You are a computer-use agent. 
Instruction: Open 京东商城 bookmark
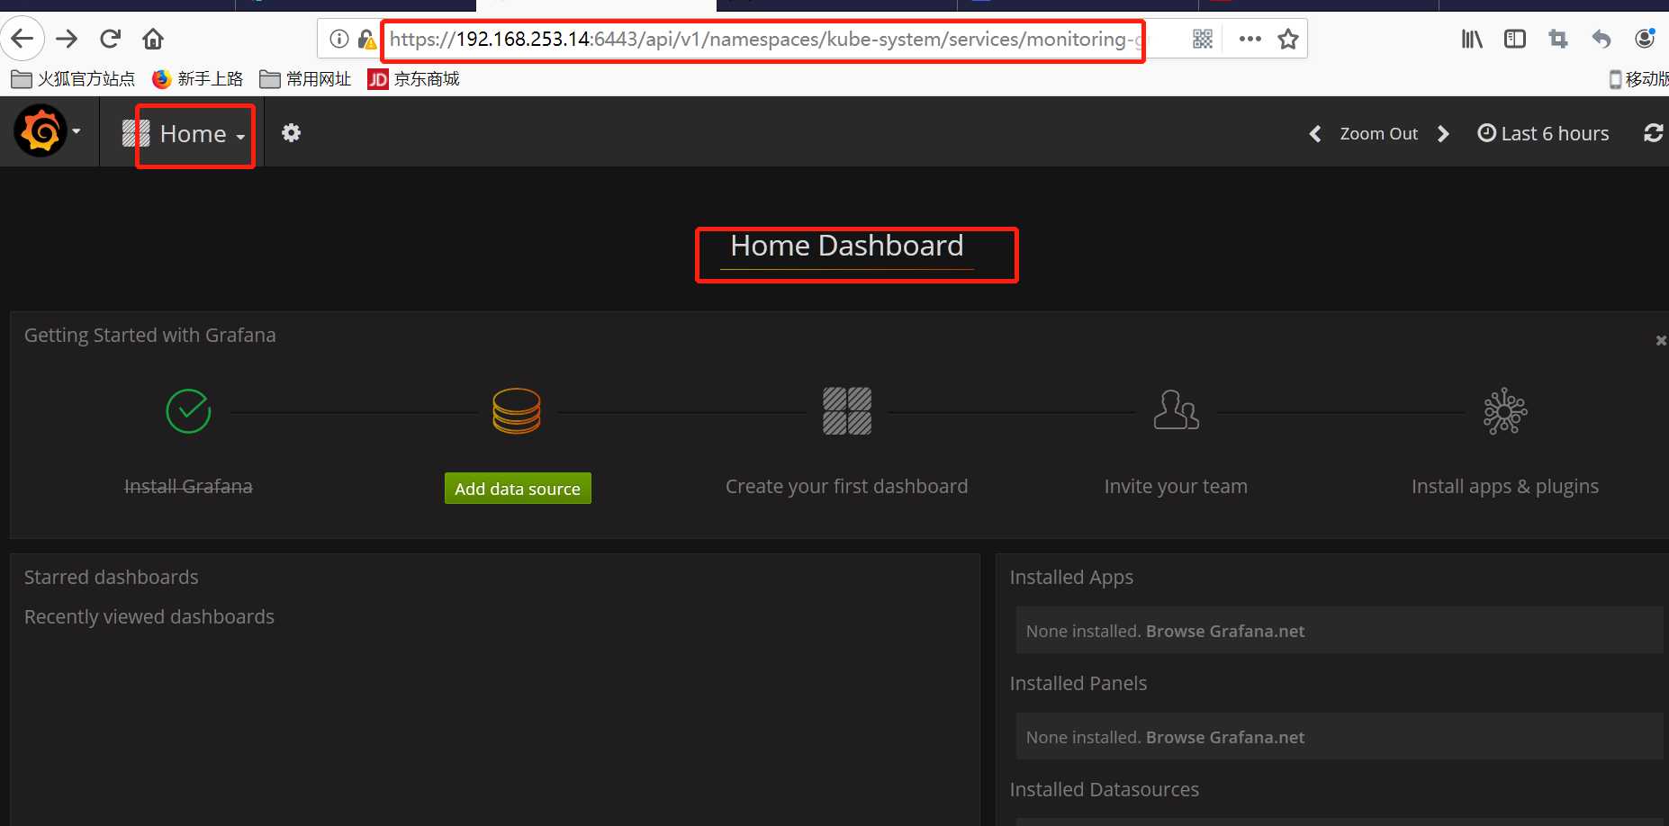414,79
